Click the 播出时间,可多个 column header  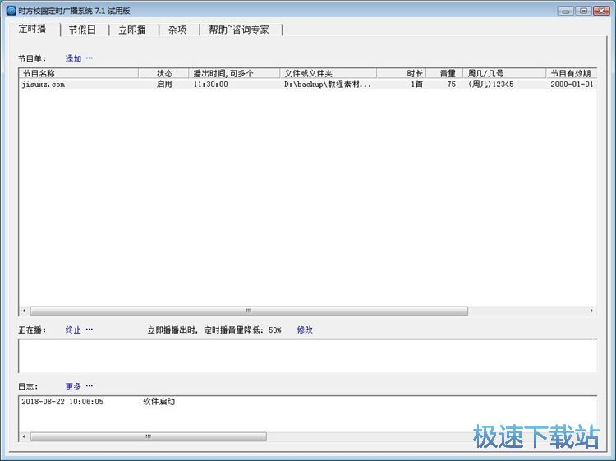[x=235, y=73]
